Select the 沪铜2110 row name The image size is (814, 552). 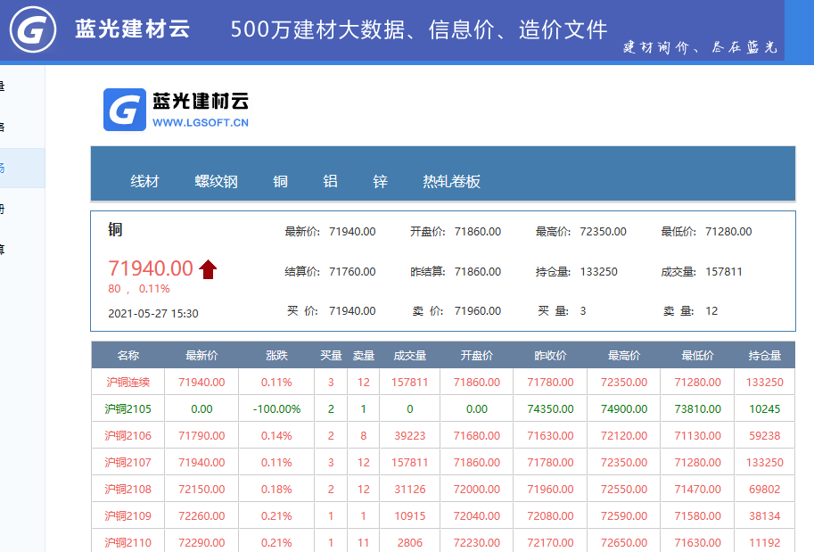127,543
